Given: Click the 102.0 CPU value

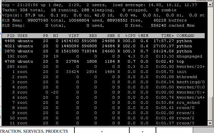Looking at the screenshot, I should pyautogui.click(x=129, y=46).
